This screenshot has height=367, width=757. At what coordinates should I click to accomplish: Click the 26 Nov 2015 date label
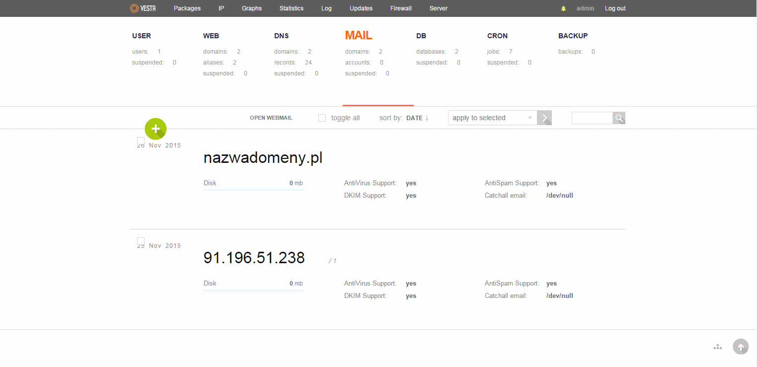coord(159,146)
